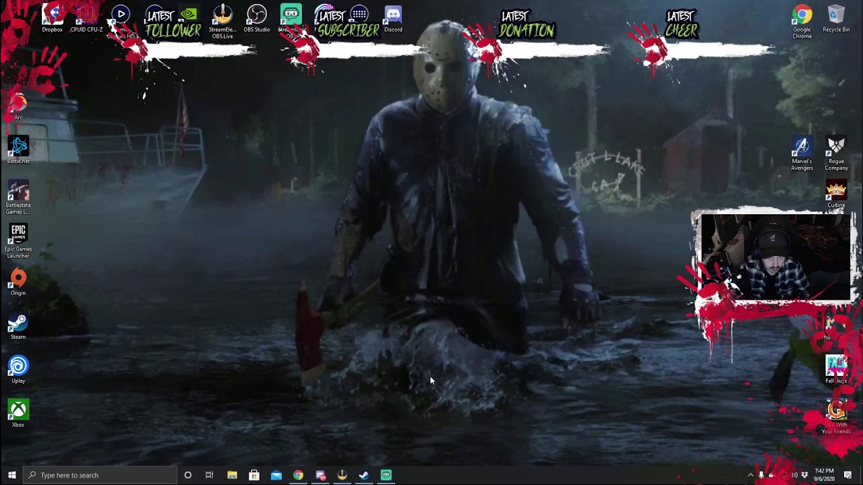This screenshot has width=863, height=485.
Task: Launch the Arc desktop icon
Action: (x=18, y=106)
